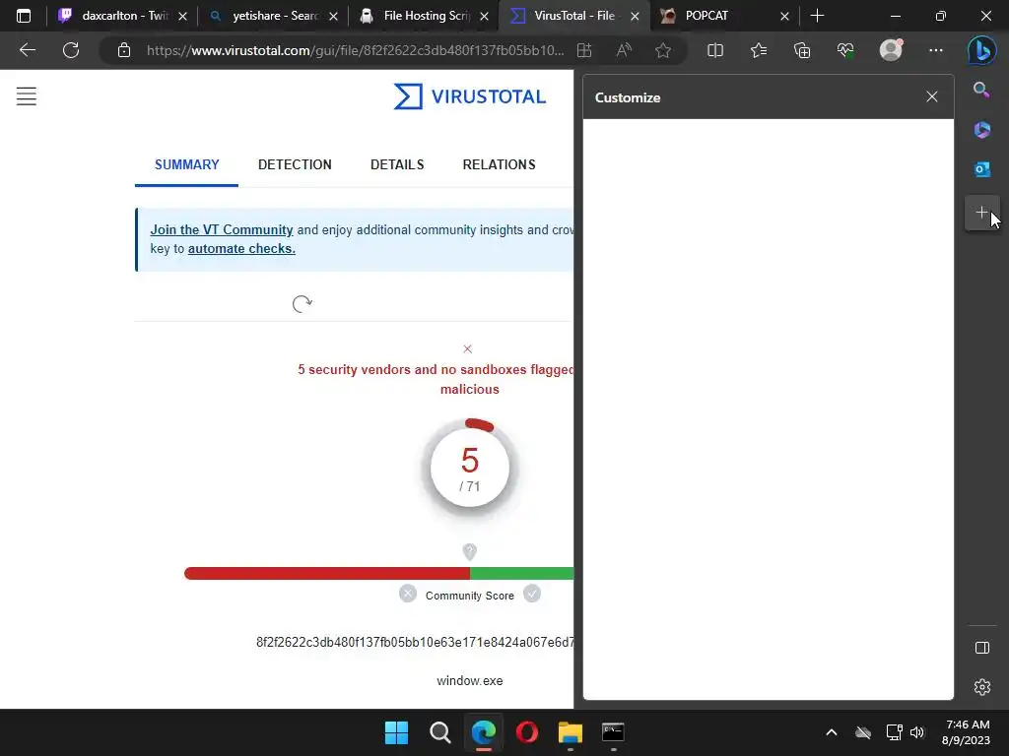Close the POPCAT browser tab
The image size is (1009, 756).
[x=784, y=17]
